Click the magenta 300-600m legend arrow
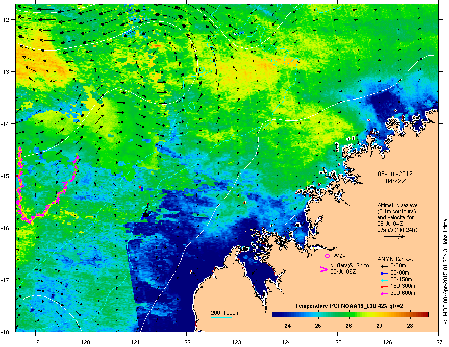This screenshot has height=347, width=449. click(383, 293)
